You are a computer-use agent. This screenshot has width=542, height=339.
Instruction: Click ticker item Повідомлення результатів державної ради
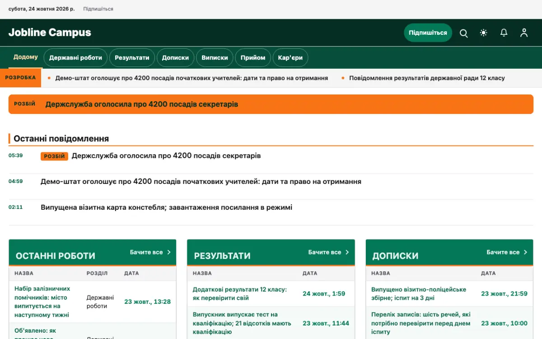pos(427,78)
